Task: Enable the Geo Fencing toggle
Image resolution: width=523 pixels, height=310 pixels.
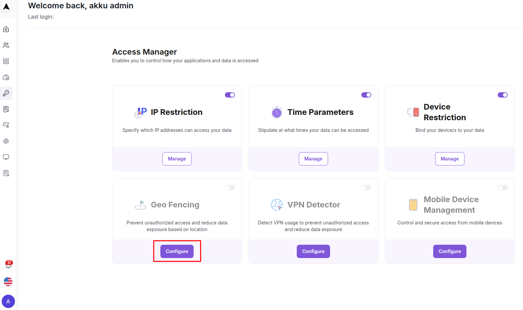Action: tap(230, 187)
